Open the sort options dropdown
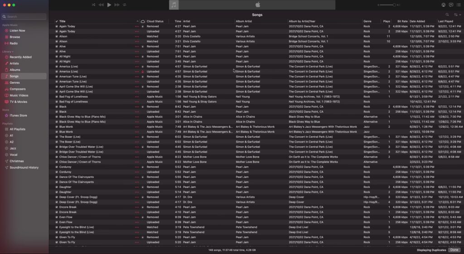 [x=457, y=15]
